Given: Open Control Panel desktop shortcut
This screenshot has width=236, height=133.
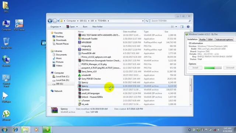Looking at the screenshot, I should pyautogui.click(x=6, y=81).
